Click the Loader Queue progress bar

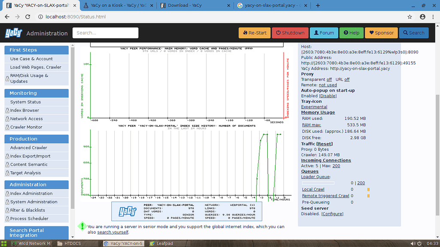318,183
